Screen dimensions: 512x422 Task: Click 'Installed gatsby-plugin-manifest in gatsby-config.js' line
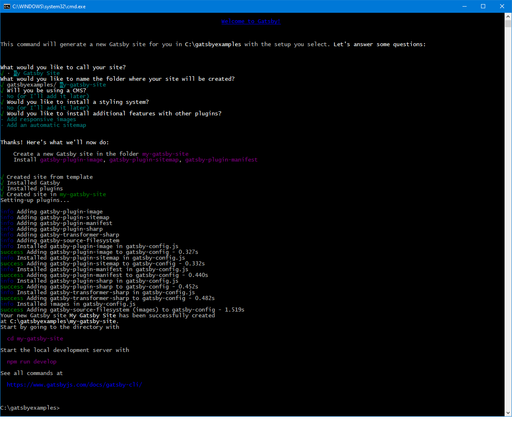(x=94, y=269)
